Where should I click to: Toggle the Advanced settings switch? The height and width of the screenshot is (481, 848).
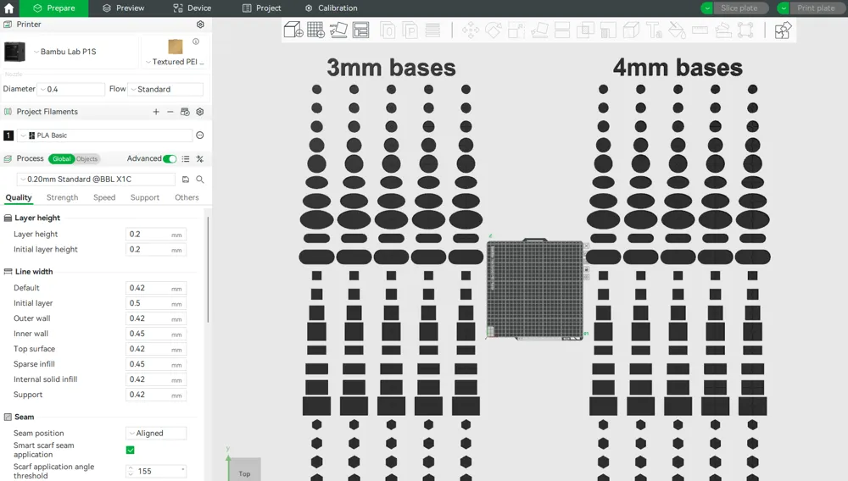170,158
